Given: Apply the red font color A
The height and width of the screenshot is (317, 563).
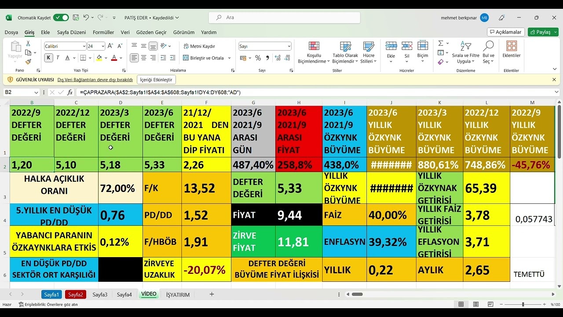Looking at the screenshot, I should 114,58.
